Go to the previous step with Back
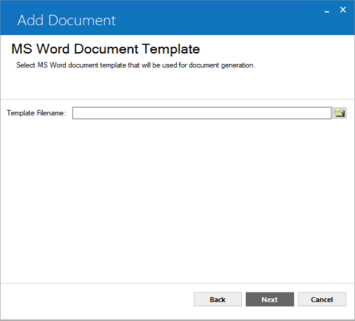This screenshot has width=355, height=321. click(218, 299)
